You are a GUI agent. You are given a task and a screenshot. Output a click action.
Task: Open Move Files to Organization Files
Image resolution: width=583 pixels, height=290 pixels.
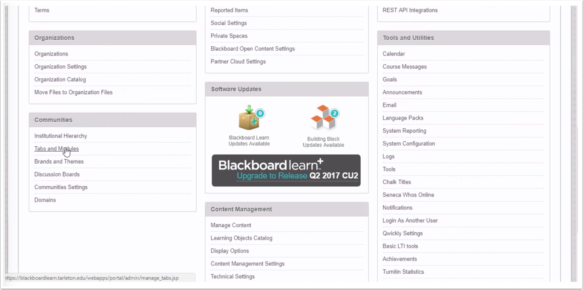pyautogui.click(x=73, y=92)
